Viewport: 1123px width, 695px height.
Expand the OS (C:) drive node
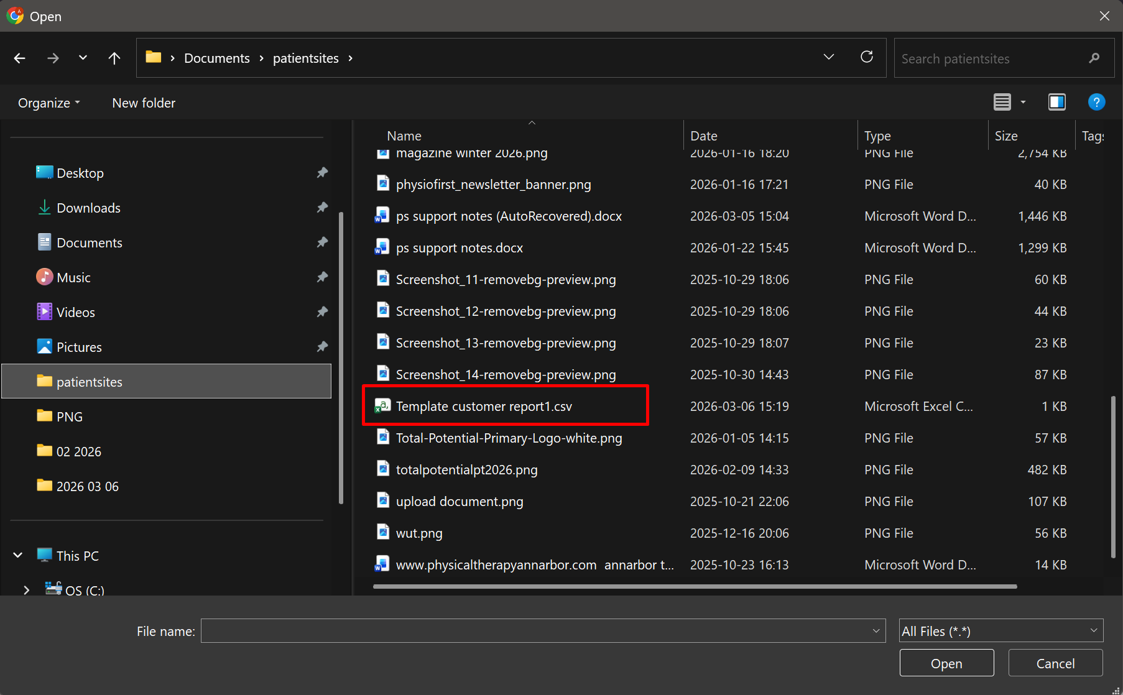point(27,591)
